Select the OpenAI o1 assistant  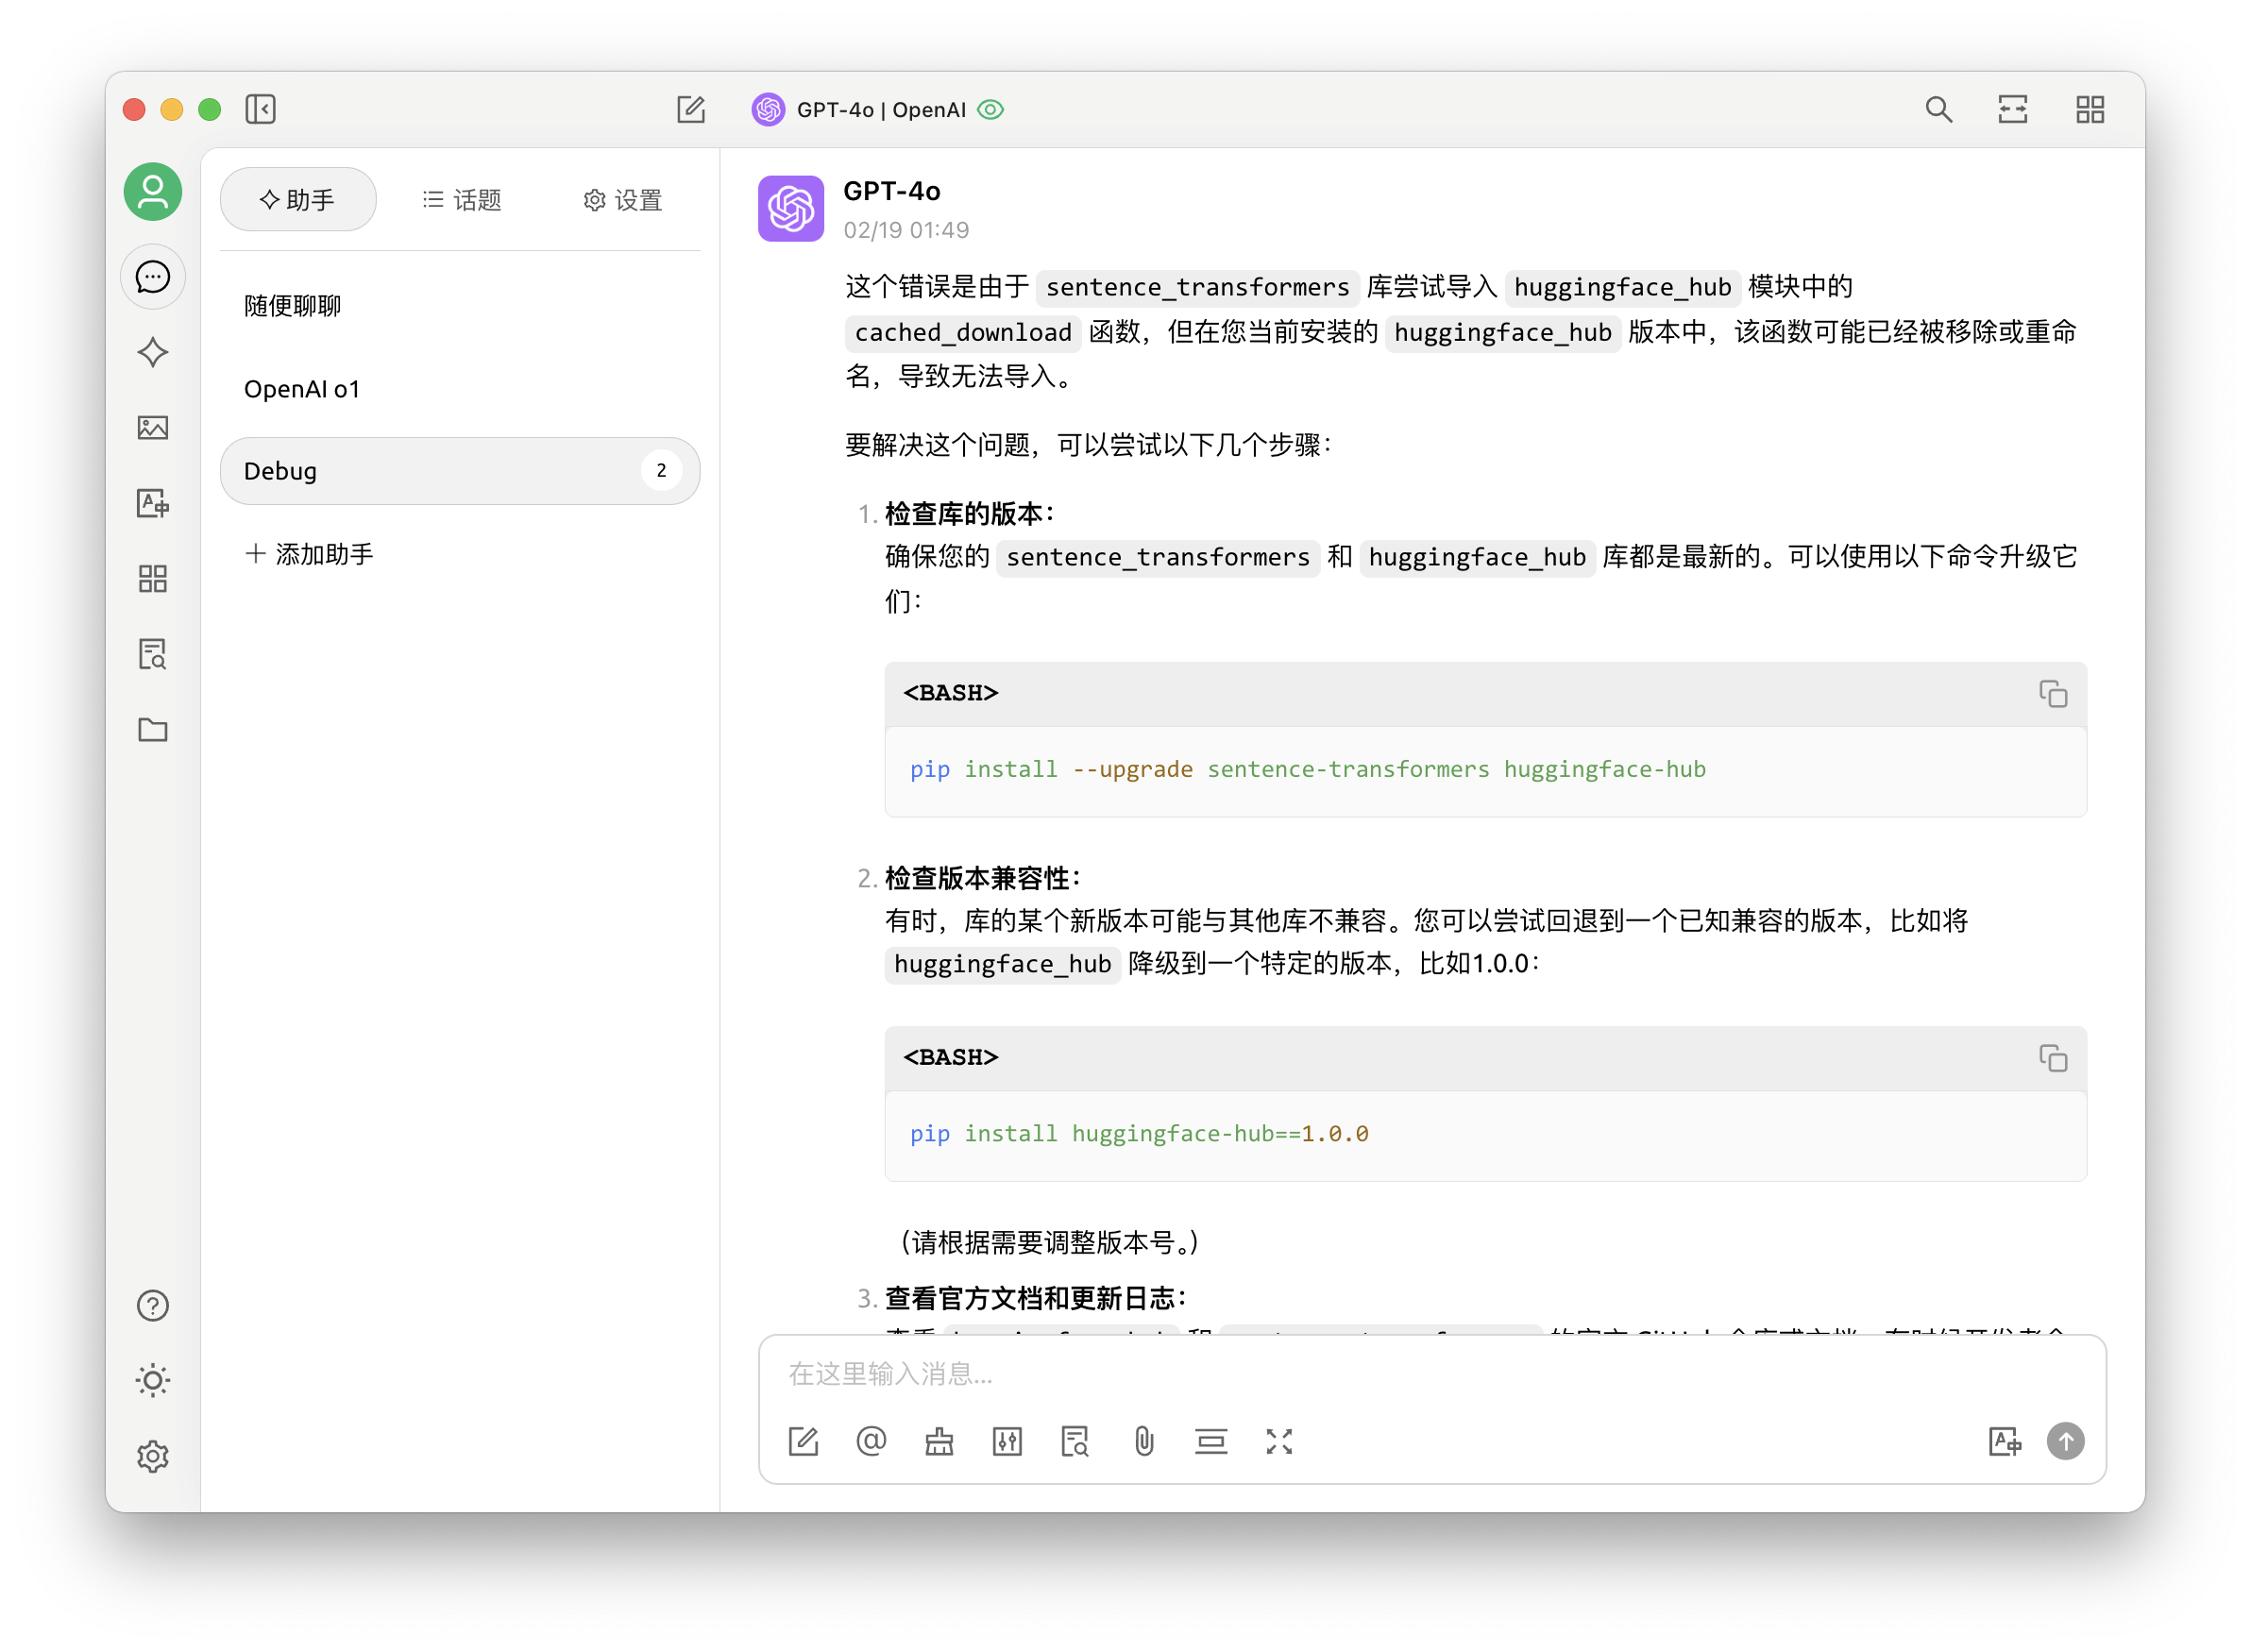(302, 389)
